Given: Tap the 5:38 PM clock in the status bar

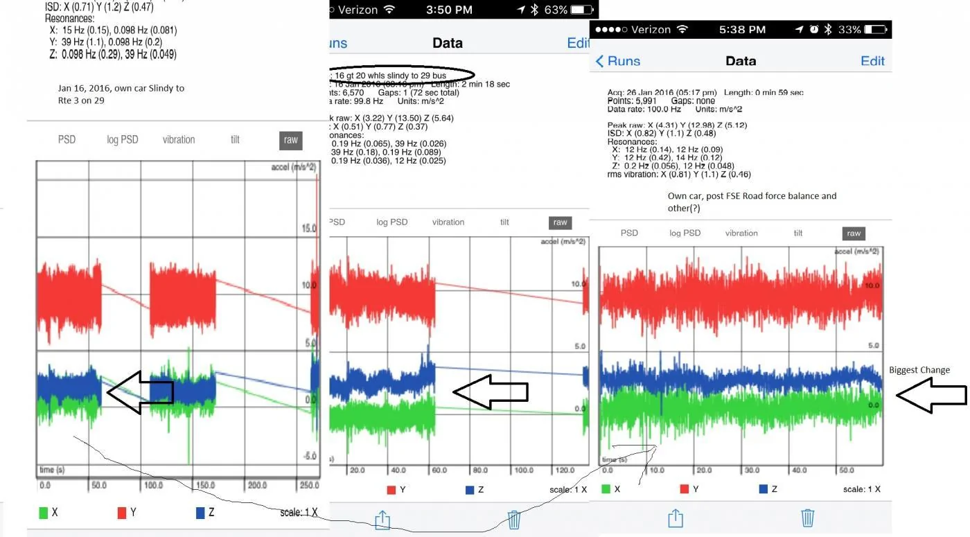Looking at the screenshot, I should pos(742,29).
